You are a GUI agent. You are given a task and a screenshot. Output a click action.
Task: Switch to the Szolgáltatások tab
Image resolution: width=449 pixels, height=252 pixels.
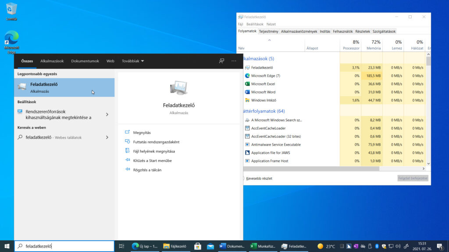point(384,31)
